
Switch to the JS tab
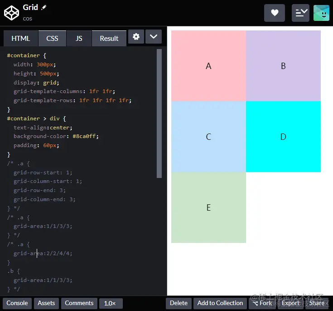(x=79, y=39)
